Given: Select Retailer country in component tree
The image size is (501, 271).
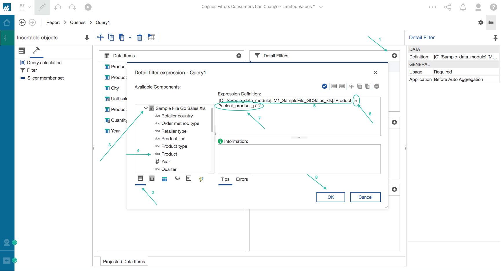Looking at the screenshot, I should pyautogui.click(x=177, y=116).
